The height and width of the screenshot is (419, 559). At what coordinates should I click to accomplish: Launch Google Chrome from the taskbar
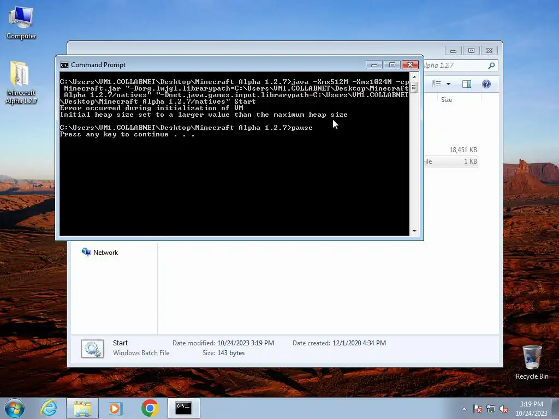pyautogui.click(x=150, y=408)
